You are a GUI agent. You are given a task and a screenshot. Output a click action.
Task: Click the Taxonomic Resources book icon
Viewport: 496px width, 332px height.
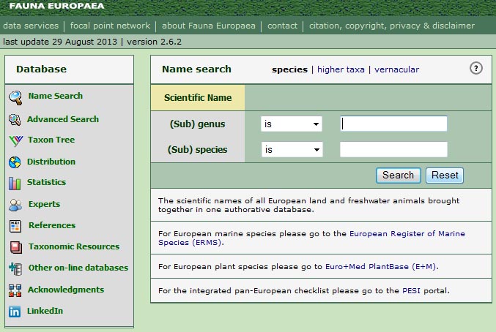point(15,247)
